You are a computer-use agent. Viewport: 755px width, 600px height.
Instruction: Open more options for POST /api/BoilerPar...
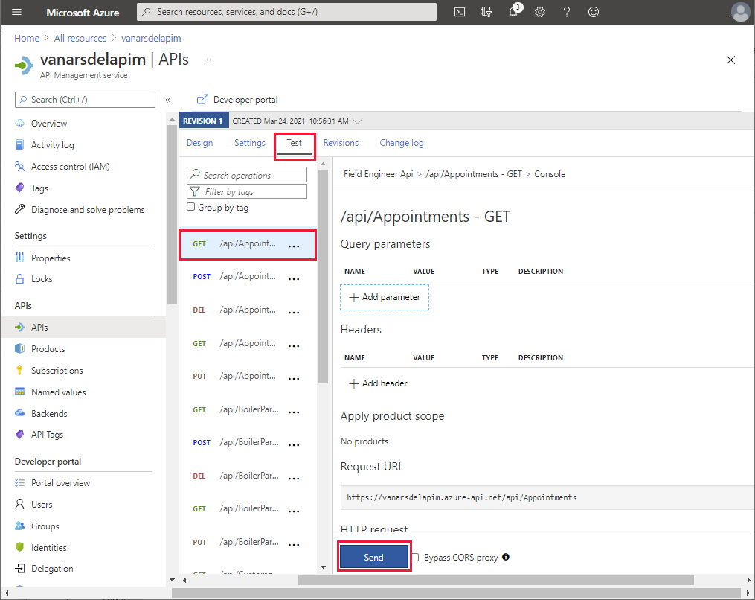coord(294,445)
